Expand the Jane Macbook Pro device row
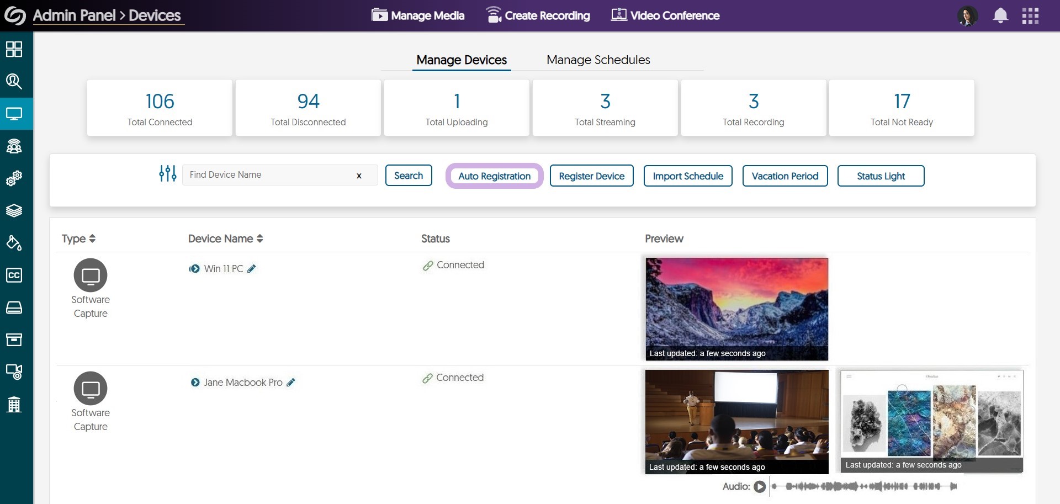This screenshot has height=504, width=1060. [195, 382]
